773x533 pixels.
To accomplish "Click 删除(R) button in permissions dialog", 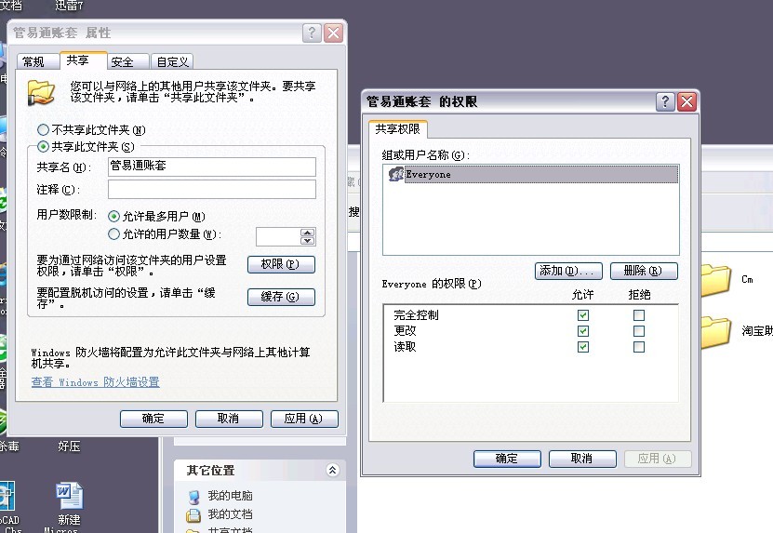I will coord(644,271).
